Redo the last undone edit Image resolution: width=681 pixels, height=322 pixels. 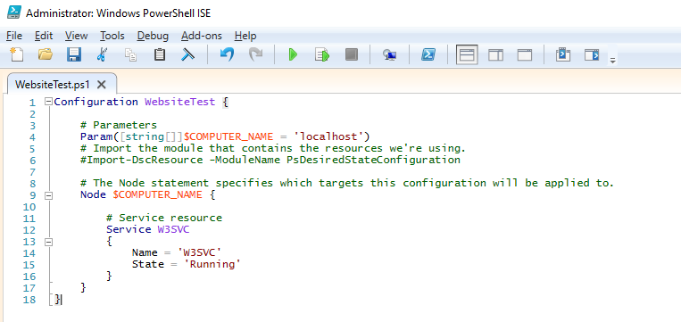[255, 54]
